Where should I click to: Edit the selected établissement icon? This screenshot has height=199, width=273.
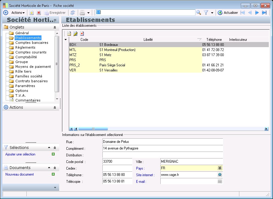[x=75, y=34]
